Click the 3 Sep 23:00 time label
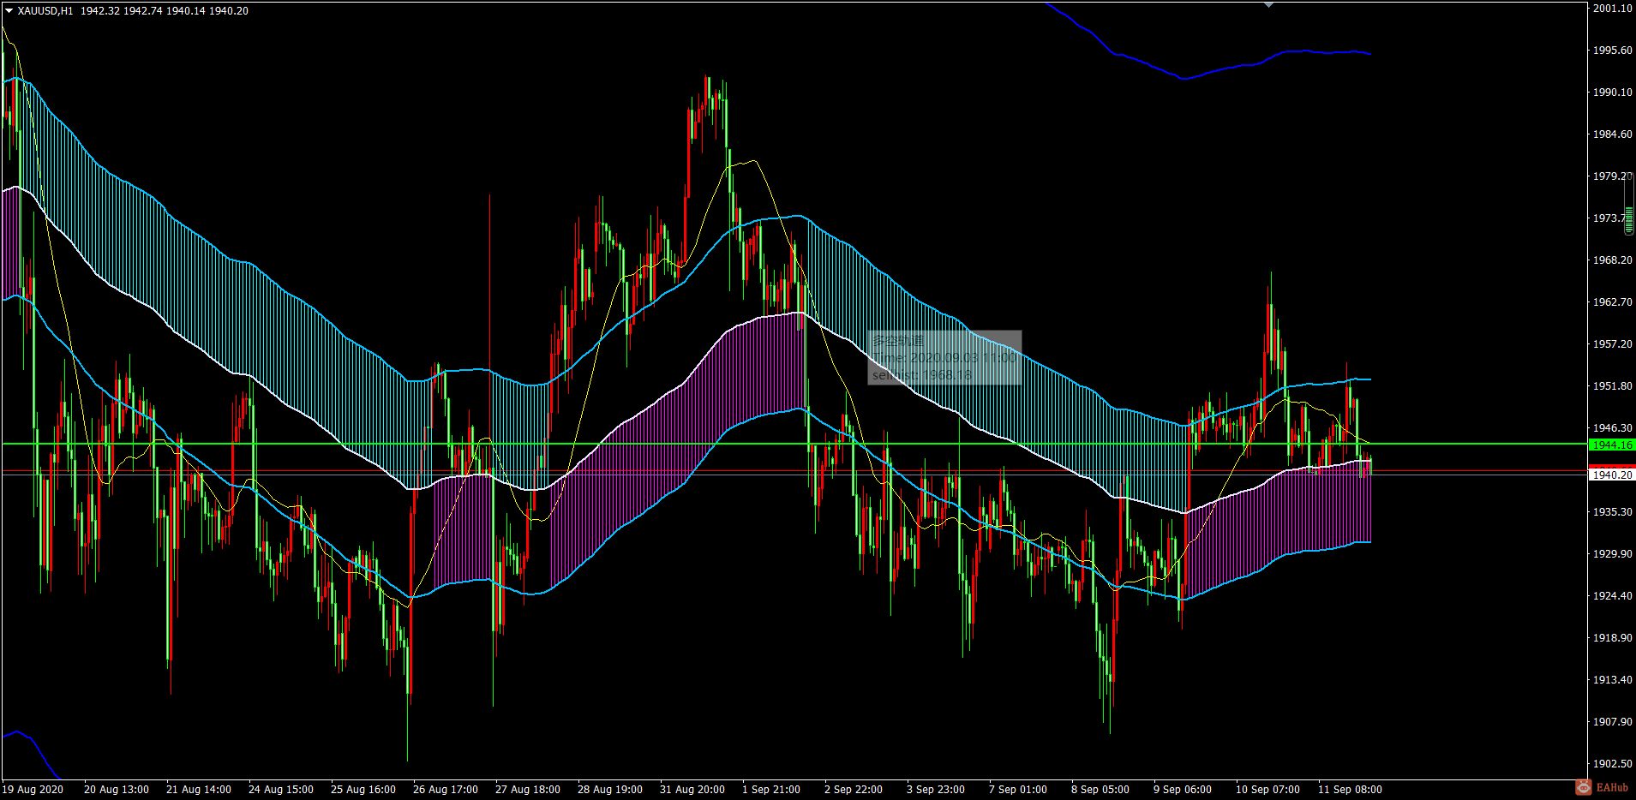The width and height of the screenshot is (1636, 800). pyautogui.click(x=936, y=790)
